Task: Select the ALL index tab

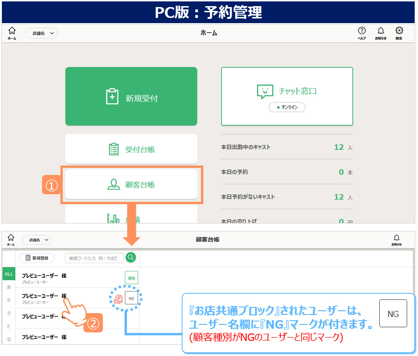Action: [x=9, y=274]
